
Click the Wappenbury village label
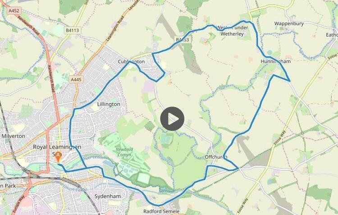tap(289, 23)
